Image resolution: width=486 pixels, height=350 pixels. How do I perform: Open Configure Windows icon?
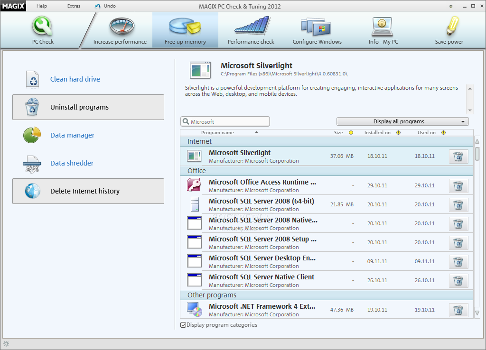pyautogui.click(x=316, y=27)
